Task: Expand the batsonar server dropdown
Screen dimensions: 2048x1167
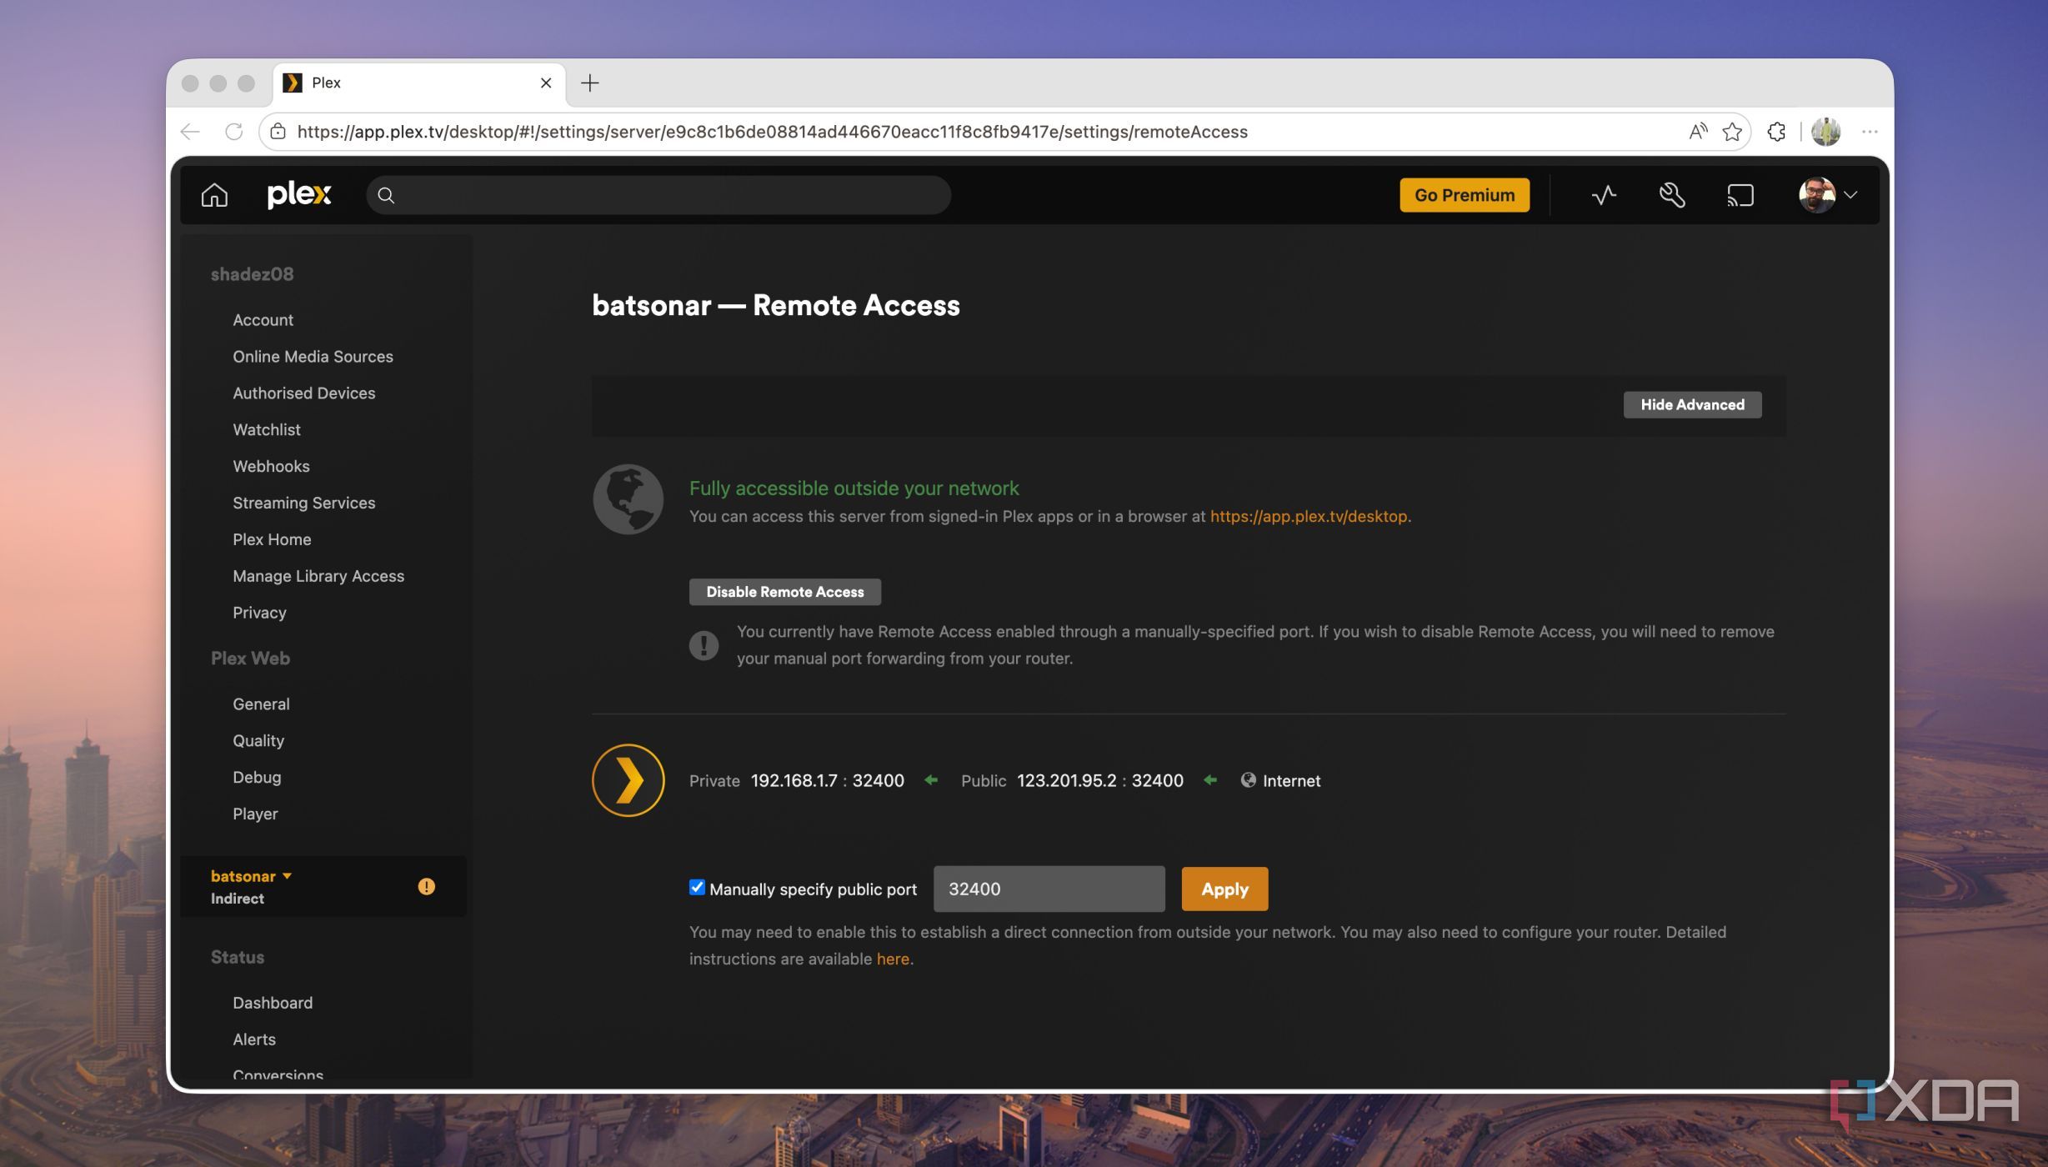Action: click(251, 876)
